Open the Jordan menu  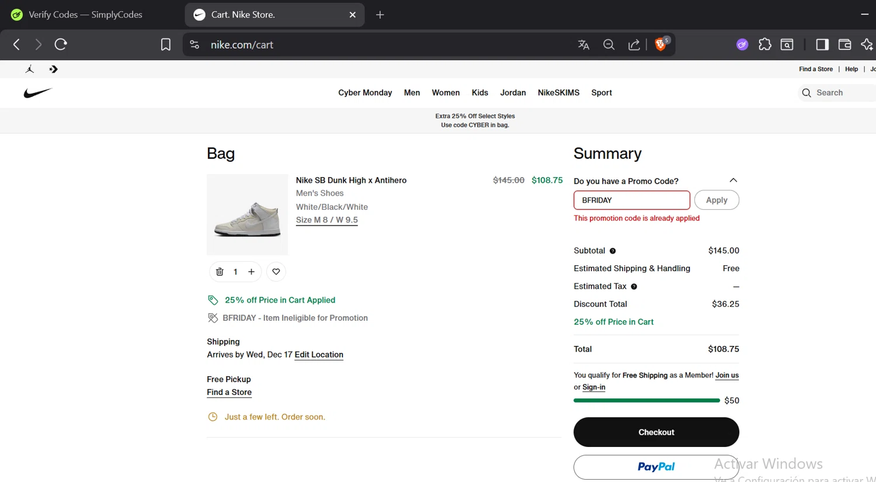point(513,93)
